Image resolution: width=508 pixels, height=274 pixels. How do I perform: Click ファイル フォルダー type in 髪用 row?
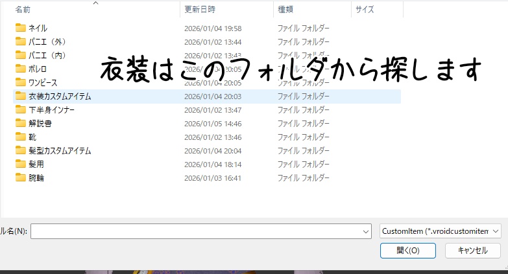coord(303,164)
